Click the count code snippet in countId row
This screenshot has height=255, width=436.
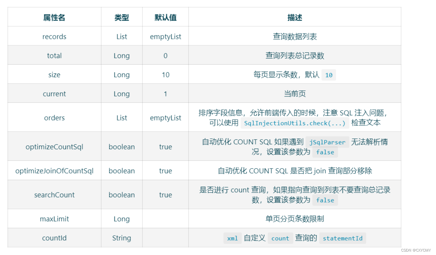[280, 238]
